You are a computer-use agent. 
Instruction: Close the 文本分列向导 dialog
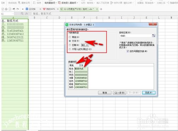coord(153,24)
